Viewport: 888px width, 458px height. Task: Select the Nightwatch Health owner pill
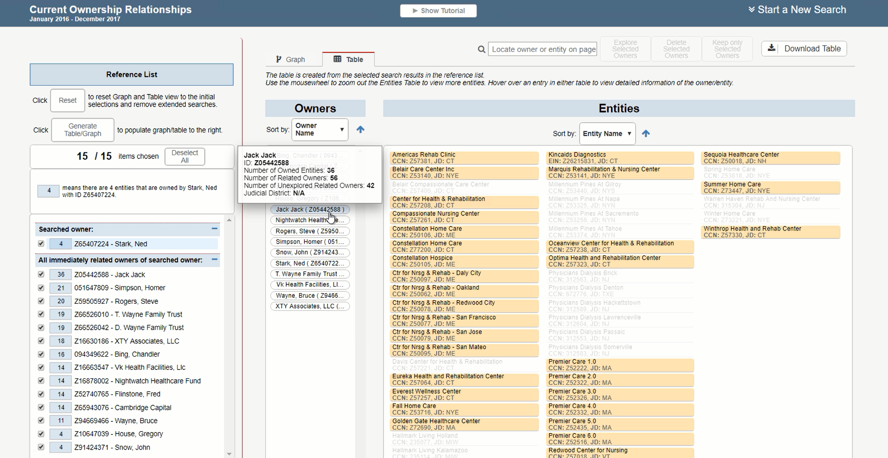click(x=310, y=220)
